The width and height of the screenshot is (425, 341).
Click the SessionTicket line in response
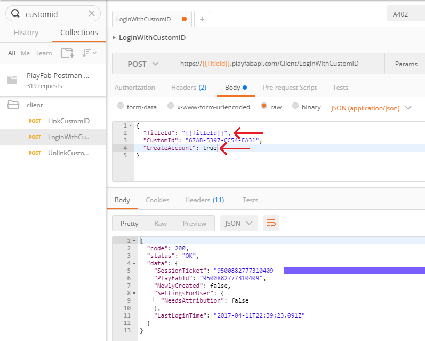[282, 271]
